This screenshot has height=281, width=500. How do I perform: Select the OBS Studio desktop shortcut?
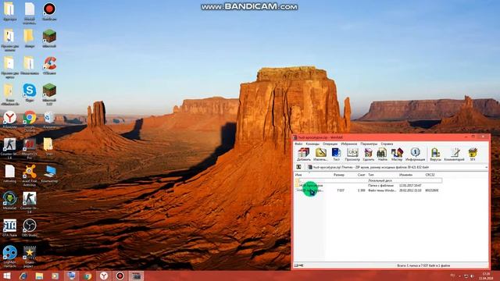[30, 228]
